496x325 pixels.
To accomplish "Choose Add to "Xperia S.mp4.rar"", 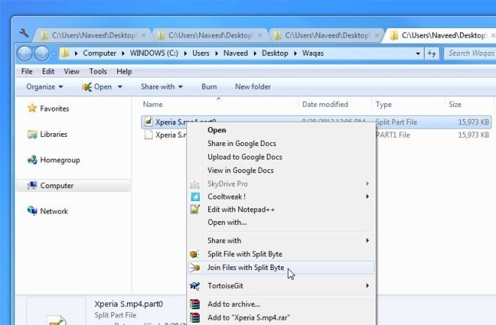I will (281, 317).
